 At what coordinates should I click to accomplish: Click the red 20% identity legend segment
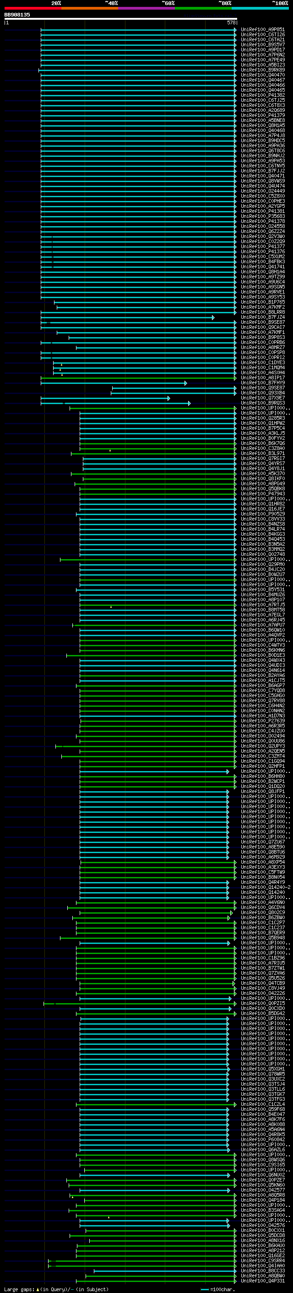click(33, 8)
